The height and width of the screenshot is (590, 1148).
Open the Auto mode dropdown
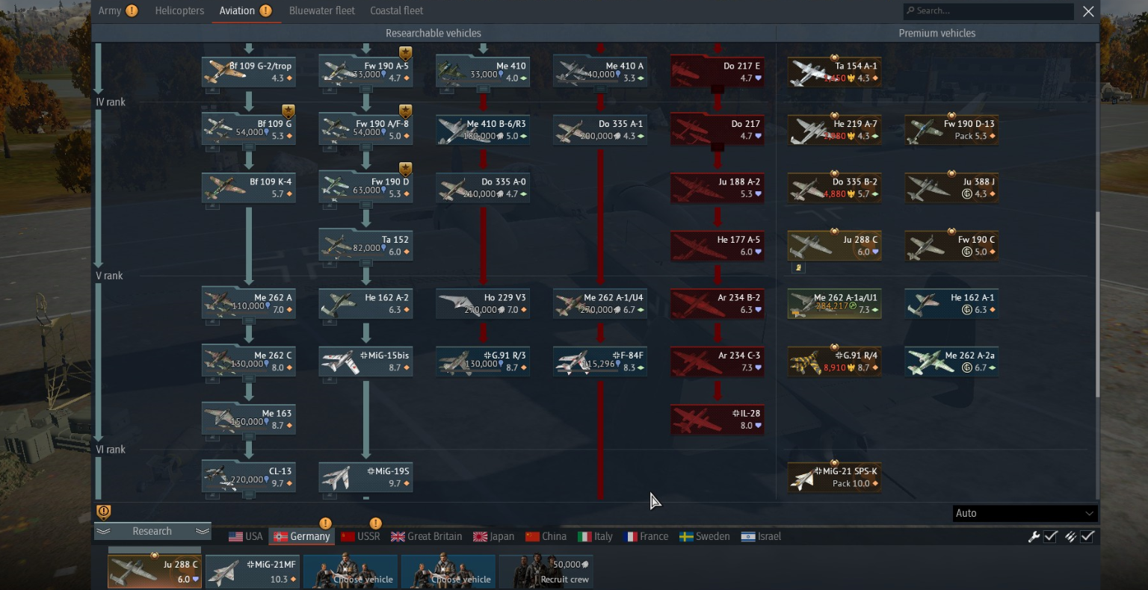coord(1025,513)
